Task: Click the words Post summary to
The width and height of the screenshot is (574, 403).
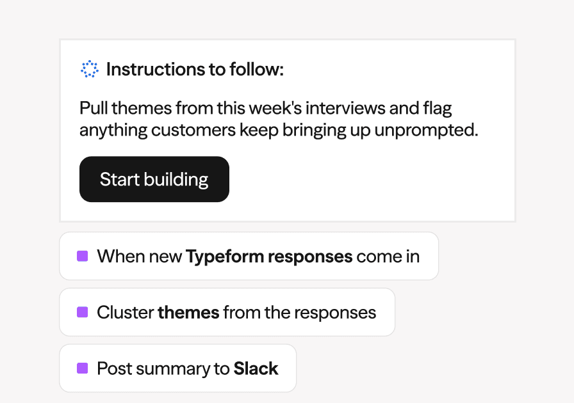Action: tap(163, 369)
